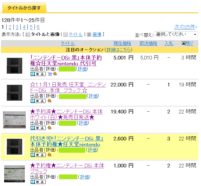The image size is (201, 186).
Task: Click the gift icon on 22,000 円 listing
Action: 50,101
